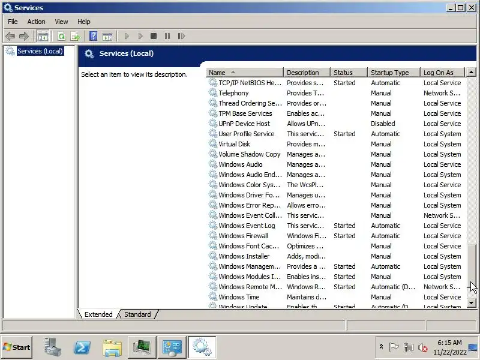This screenshot has height=360, width=480.
Task: Click the muted volume tray icon
Action: tap(423, 347)
